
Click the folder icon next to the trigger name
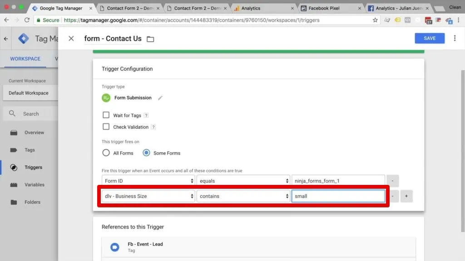coord(150,39)
